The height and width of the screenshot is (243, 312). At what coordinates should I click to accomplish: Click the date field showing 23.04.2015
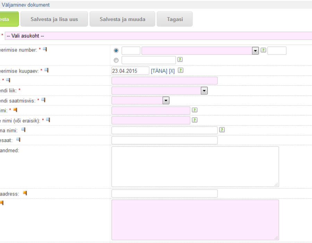[130, 71]
